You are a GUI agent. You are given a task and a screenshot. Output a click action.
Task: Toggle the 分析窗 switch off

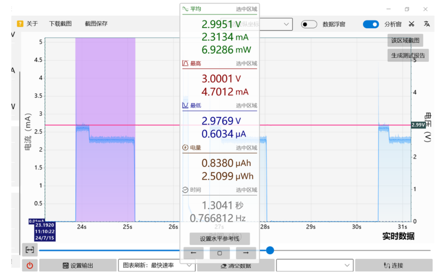point(371,24)
